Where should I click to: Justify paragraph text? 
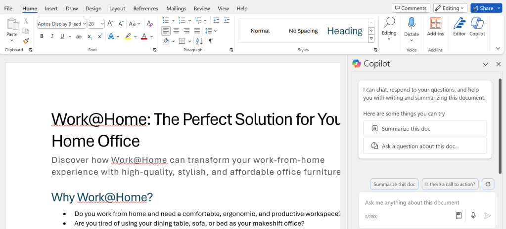tap(197, 31)
